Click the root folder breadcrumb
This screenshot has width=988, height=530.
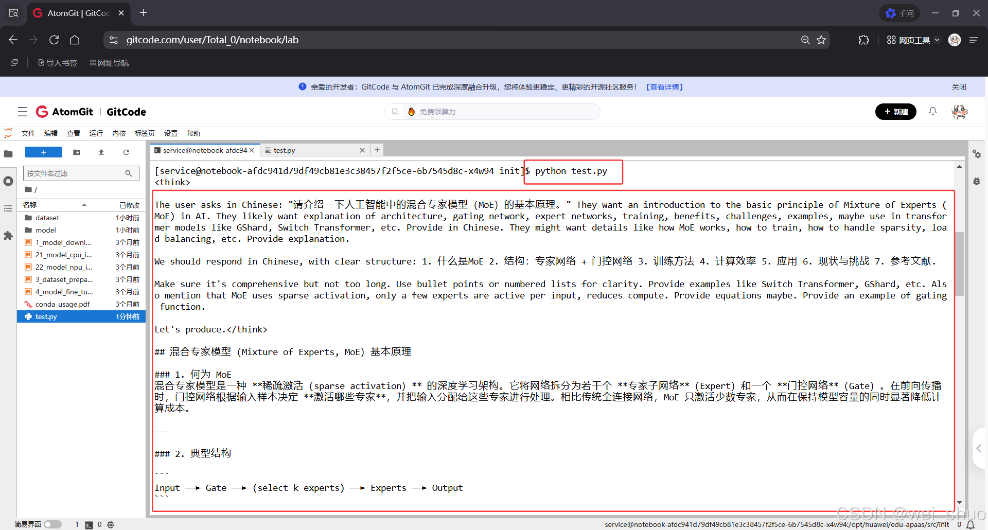pyautogui.click(x=28, y=189)
